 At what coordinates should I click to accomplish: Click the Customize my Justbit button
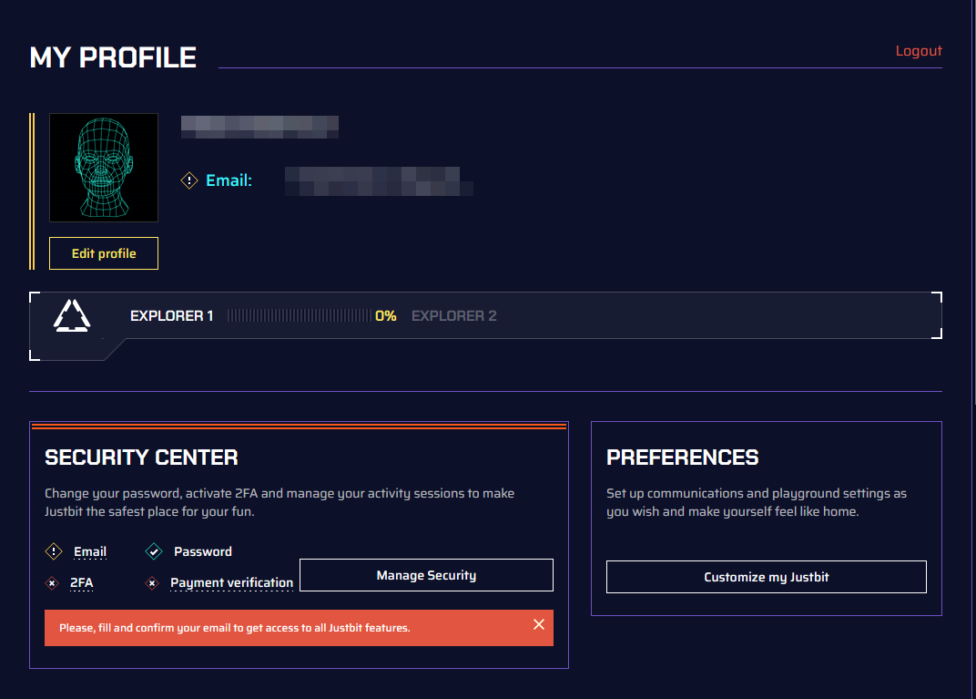[x=767, y=577]
